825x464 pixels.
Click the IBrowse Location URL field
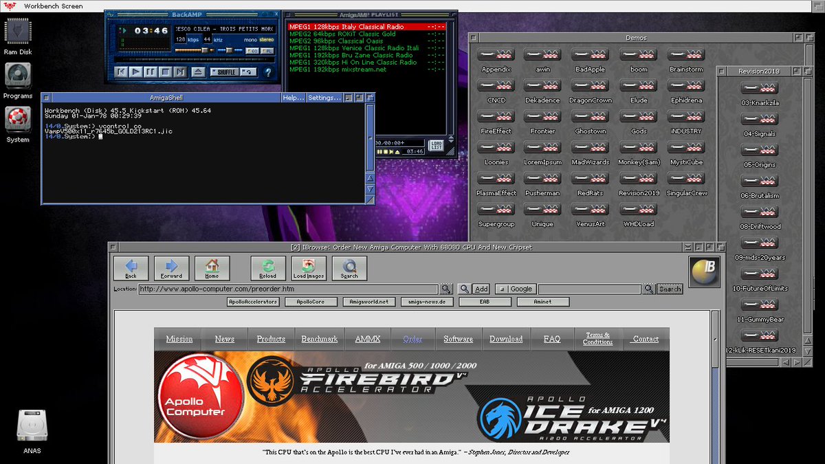pyautogui.click(x=288, y=289)
